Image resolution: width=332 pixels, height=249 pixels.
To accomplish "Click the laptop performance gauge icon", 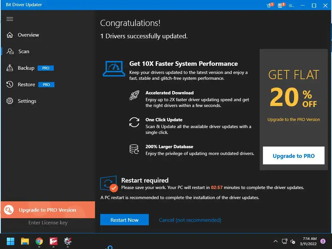I will point(114,69).
